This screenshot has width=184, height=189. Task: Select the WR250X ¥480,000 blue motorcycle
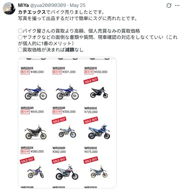[35, 92]
